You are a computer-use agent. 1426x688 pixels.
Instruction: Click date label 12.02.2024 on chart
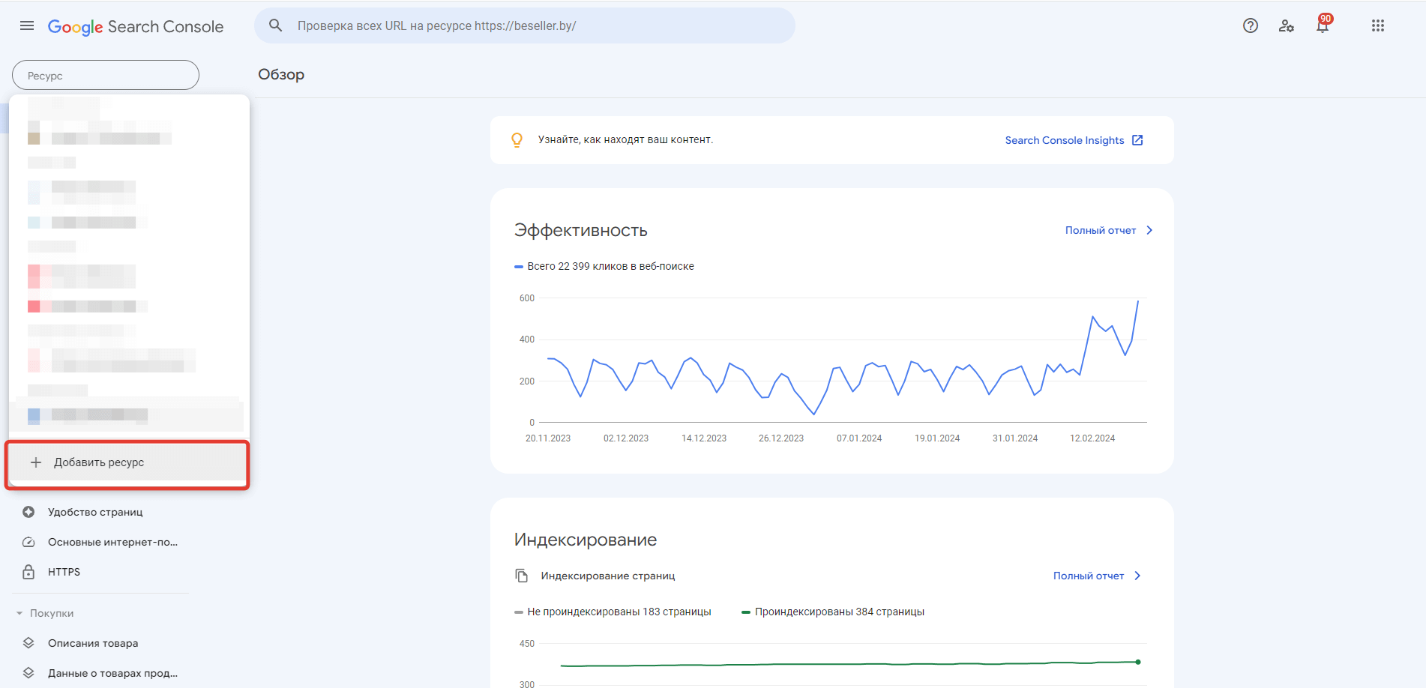[x=1092, y=438]
